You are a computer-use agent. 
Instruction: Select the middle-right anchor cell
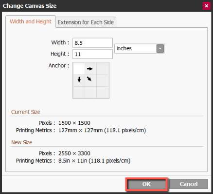click(x=103, y=80)
